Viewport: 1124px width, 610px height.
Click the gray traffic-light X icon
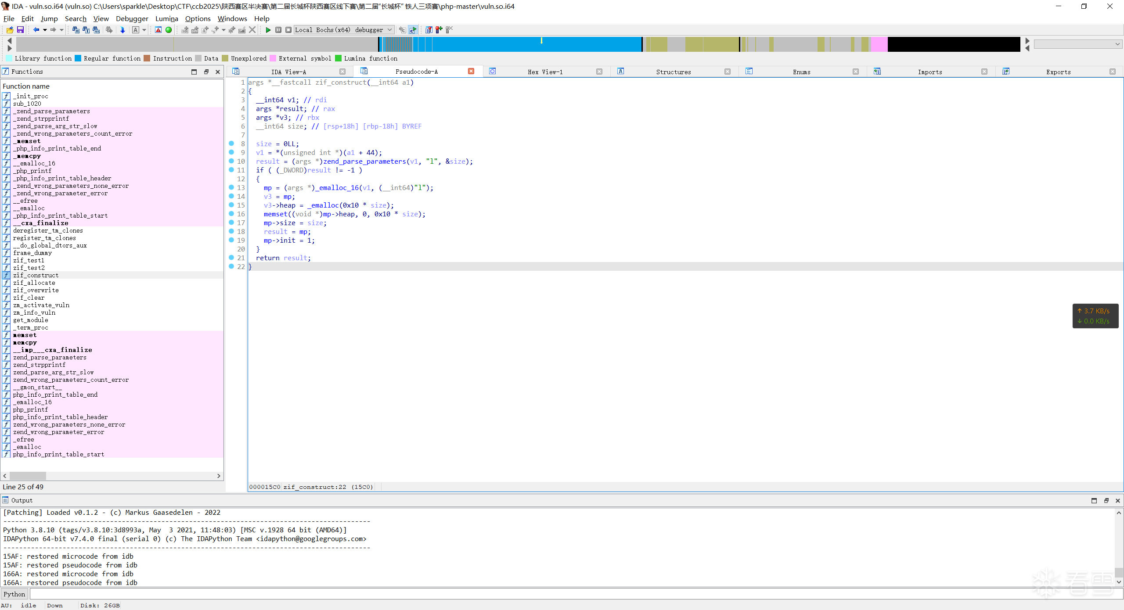coord(449,30)
